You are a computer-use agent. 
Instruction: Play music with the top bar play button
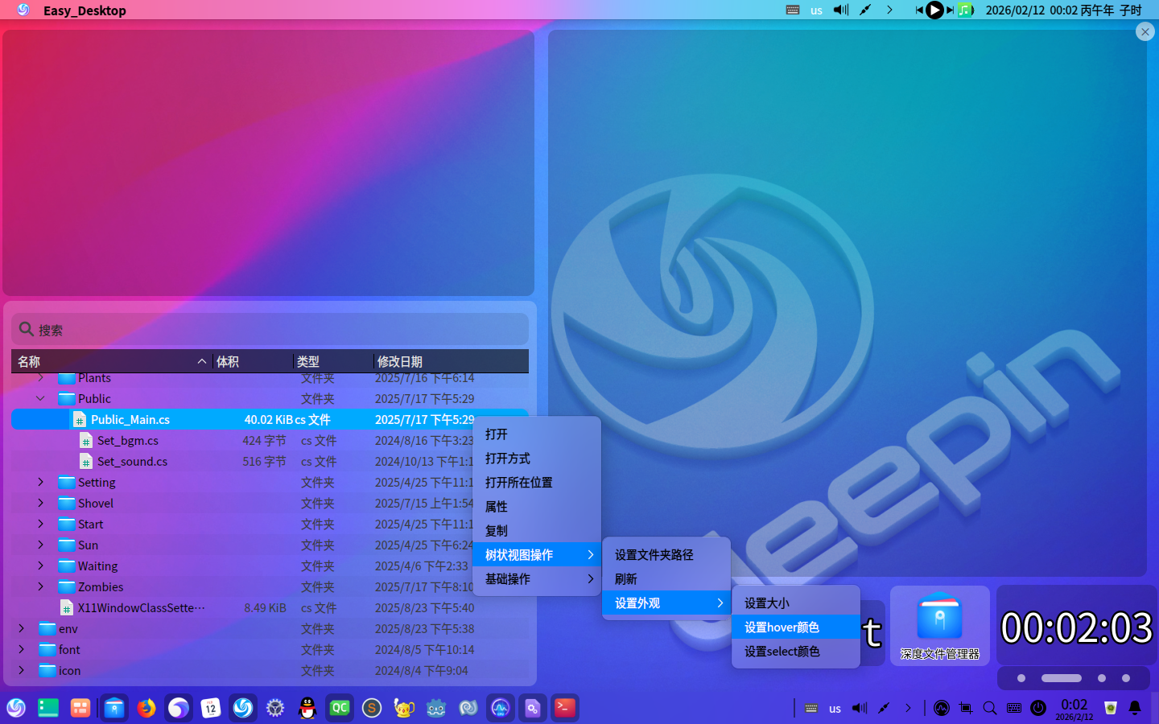pos(934,10)
